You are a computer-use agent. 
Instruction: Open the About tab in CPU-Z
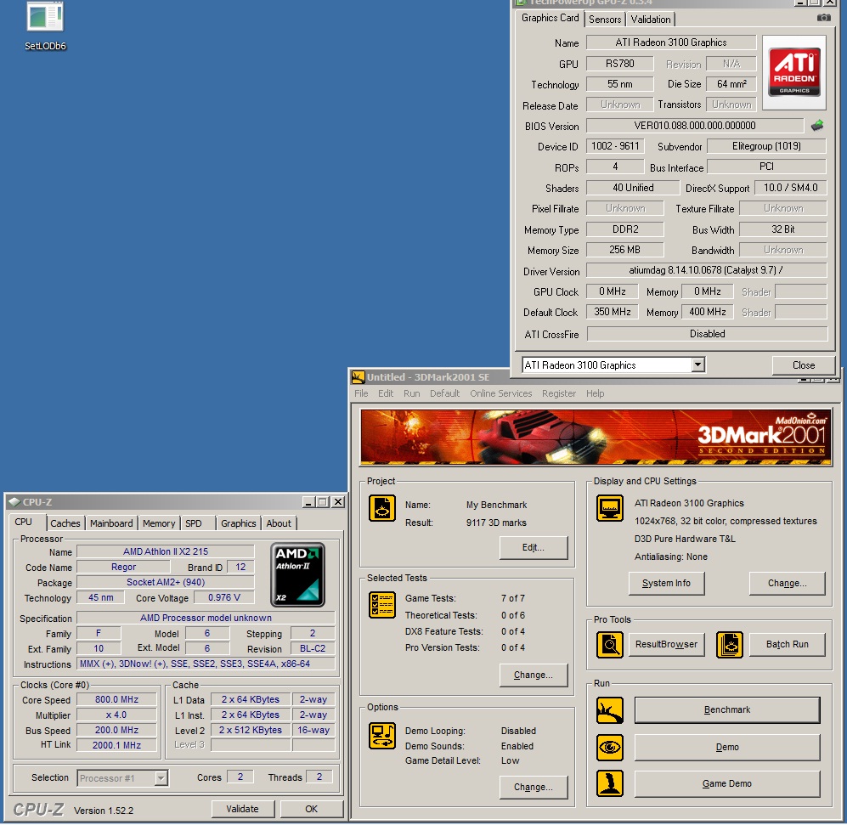click(x=279, y=523)
